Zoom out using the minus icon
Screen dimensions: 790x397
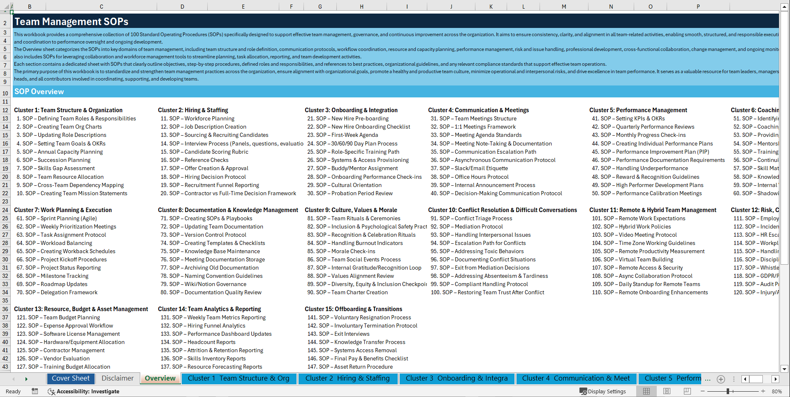click(703, 391)
